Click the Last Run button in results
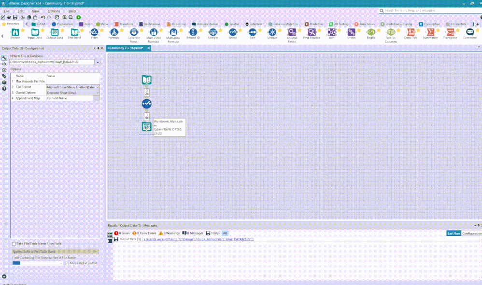Screen dimensions: 482x285 tap(454, 233)
